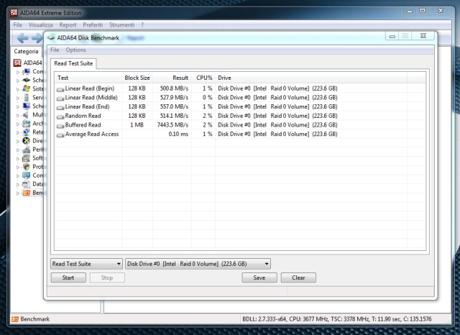The height and width of the screenshot is (335, 460).
Task: Select the Ben benchmark tree icon
Action: 27,193
